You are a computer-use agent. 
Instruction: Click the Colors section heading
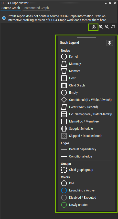[65, 177]
